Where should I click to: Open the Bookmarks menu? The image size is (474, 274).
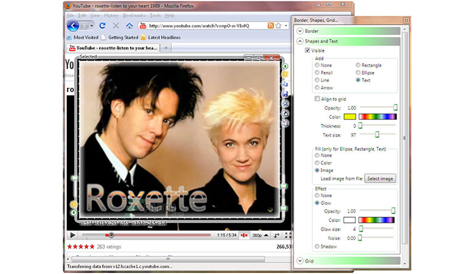coord(134,15)
